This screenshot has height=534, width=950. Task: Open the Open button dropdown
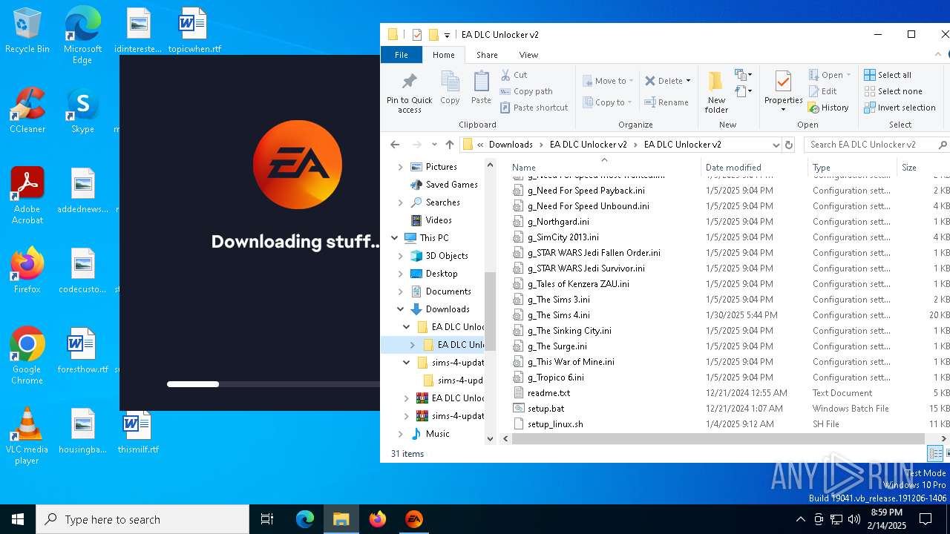[x=848, y=75]
